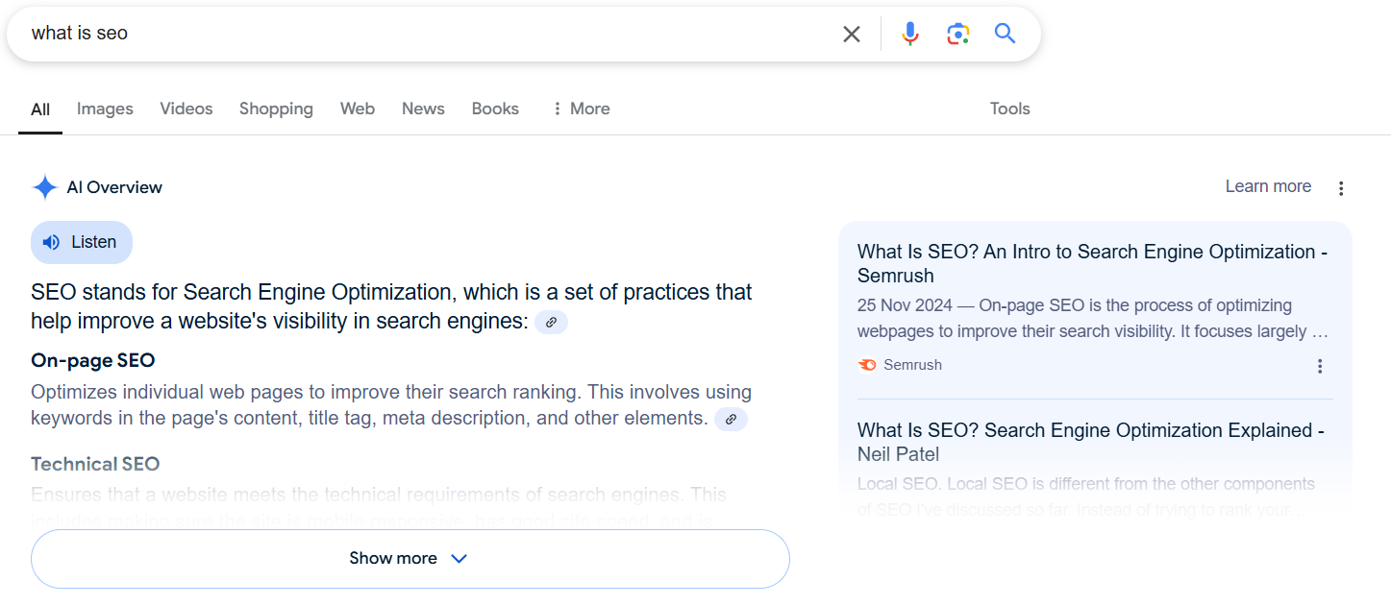
Task: Clear the search query with the X icon
Action: 852,33
